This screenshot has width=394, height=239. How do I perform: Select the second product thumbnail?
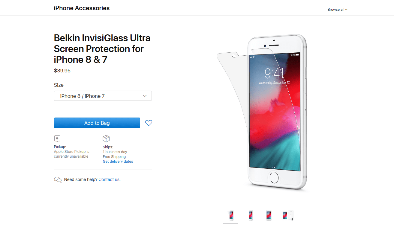[x=250, y=215]
